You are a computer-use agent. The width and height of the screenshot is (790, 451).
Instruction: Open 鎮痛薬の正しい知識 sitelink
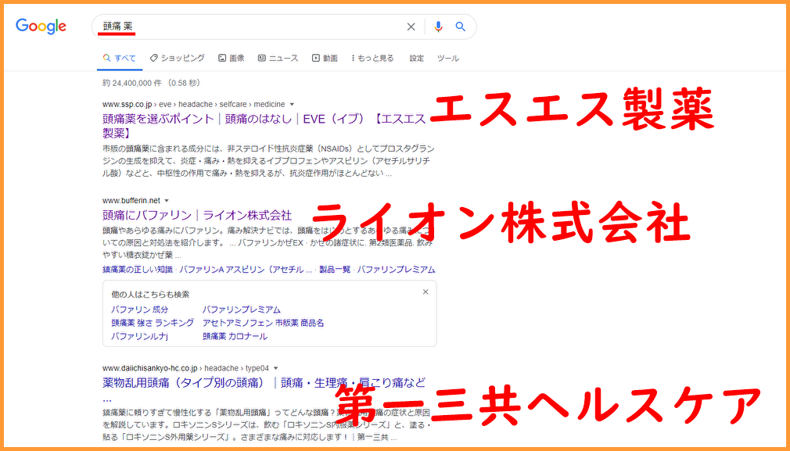tap(137, 270)
